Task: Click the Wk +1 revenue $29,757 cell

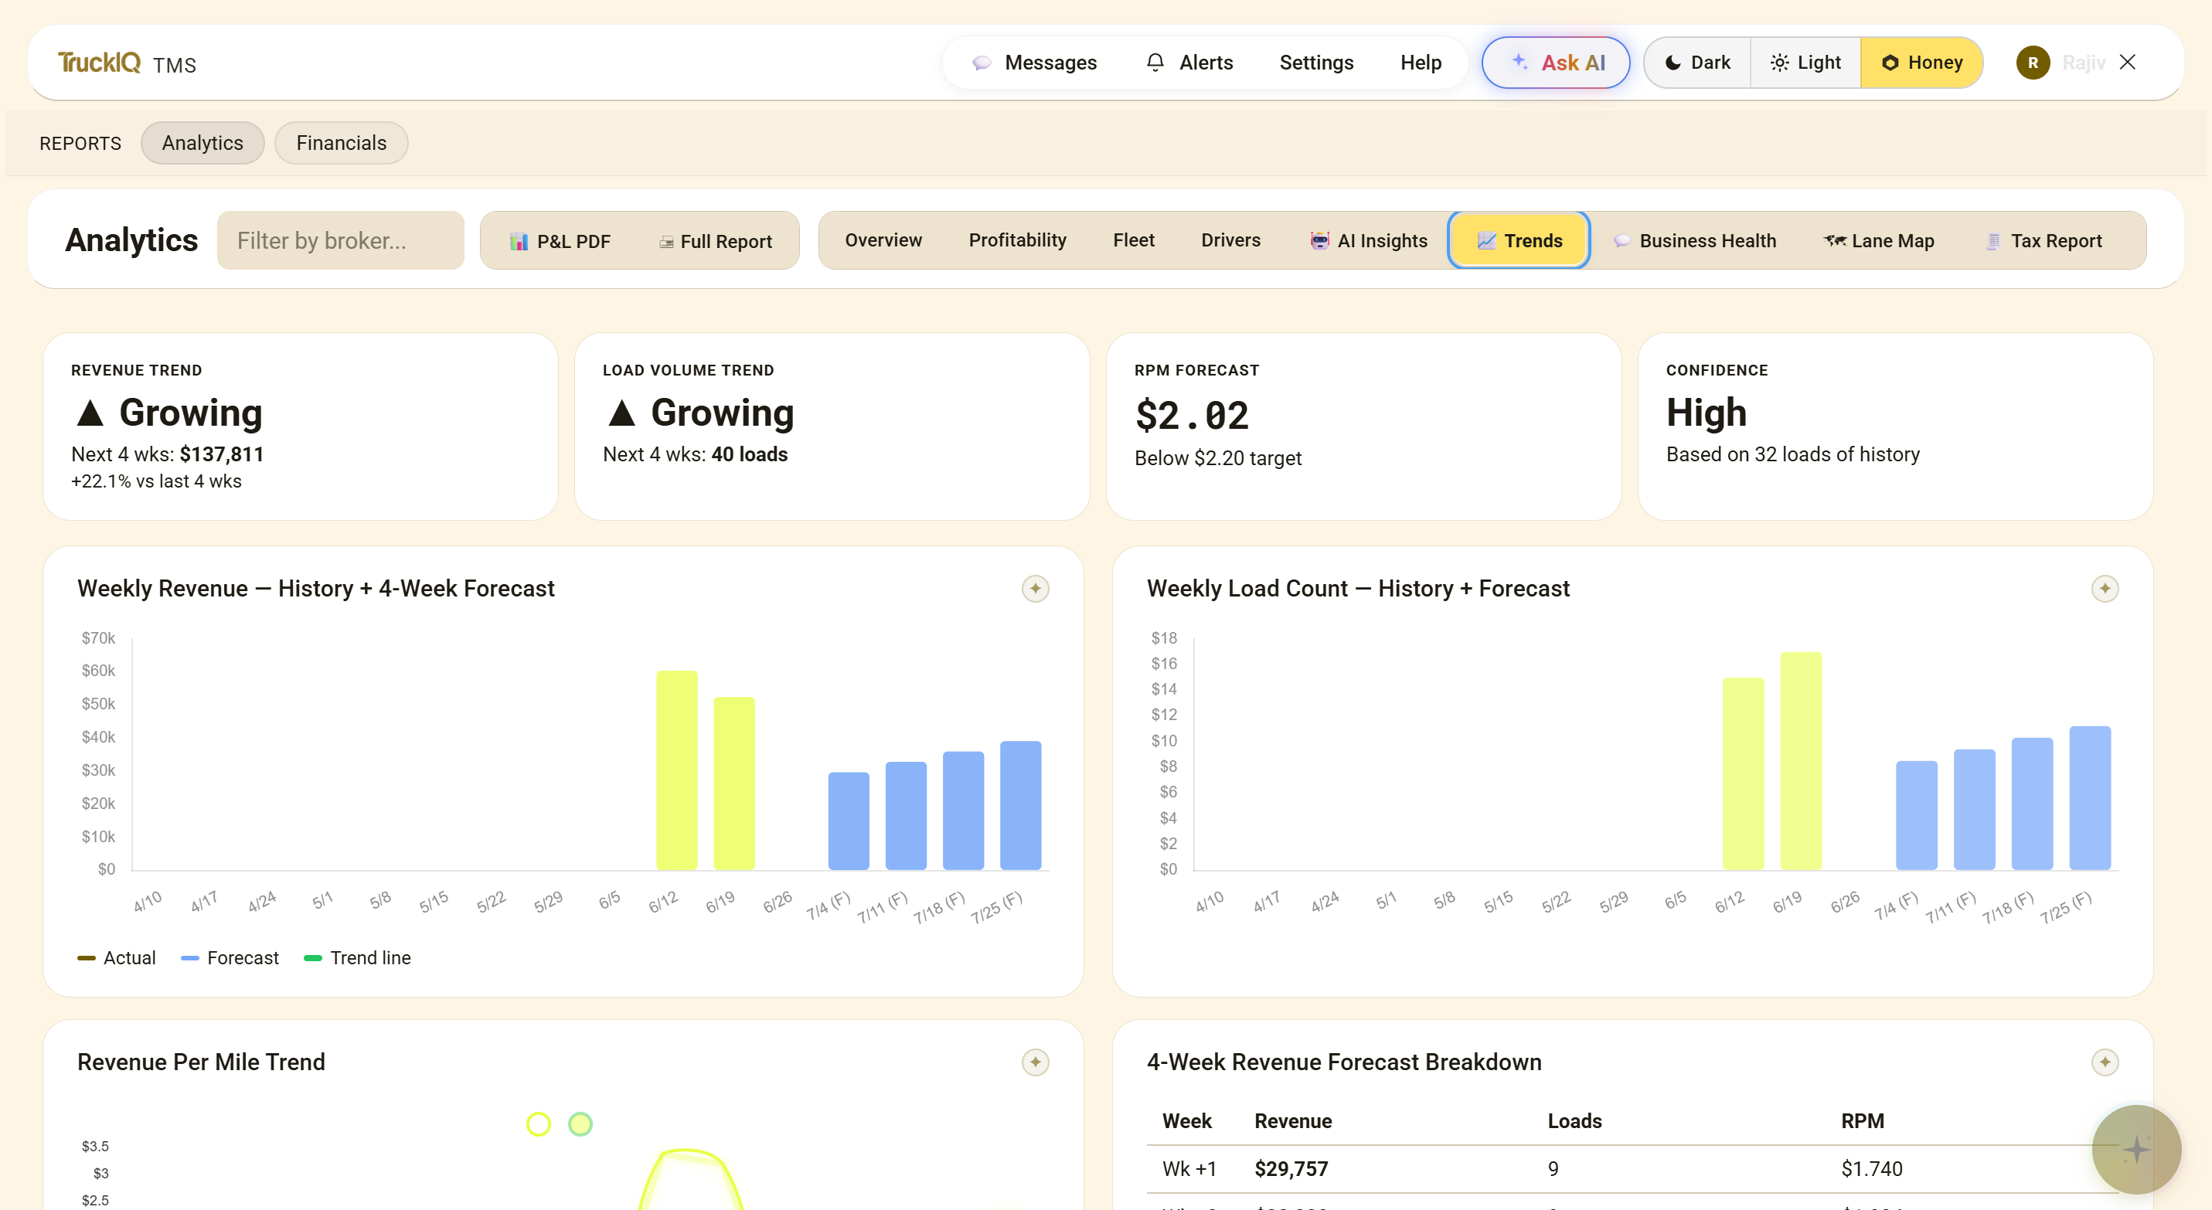Action: 1291,1169
